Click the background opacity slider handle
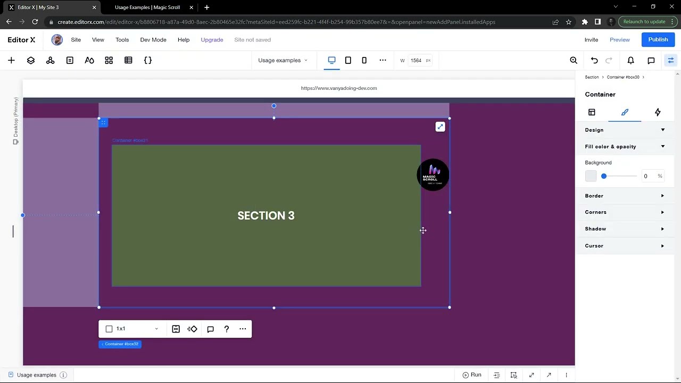Screen dimensions: 681x383 604,176
